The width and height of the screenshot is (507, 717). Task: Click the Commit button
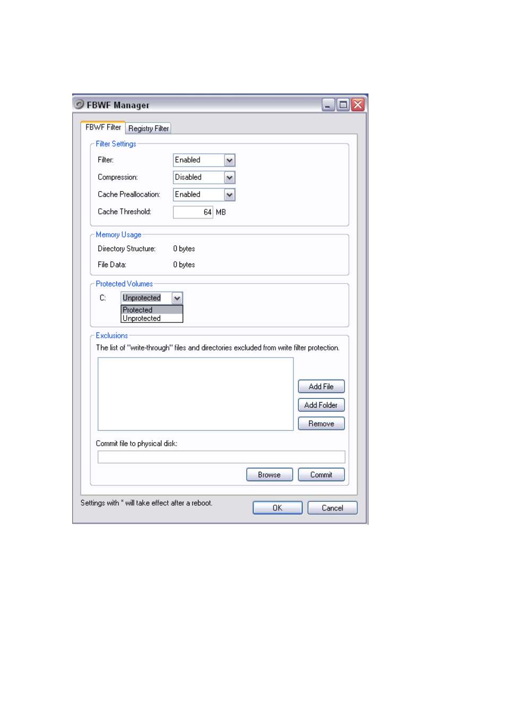click(321, 475)
